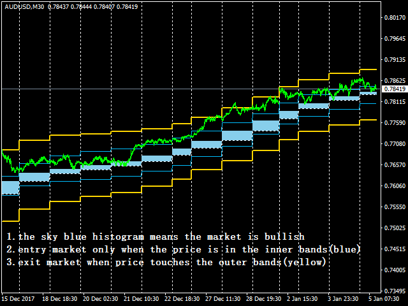Click the AUDUSD,M30 chart title
Screen dimensions: 408x306
24,6
